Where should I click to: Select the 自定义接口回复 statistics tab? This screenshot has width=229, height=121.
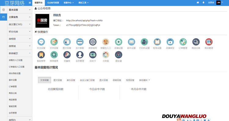[87, 80]
